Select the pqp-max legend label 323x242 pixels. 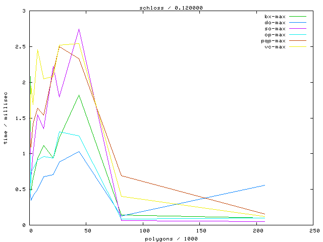tap(273, 41)
